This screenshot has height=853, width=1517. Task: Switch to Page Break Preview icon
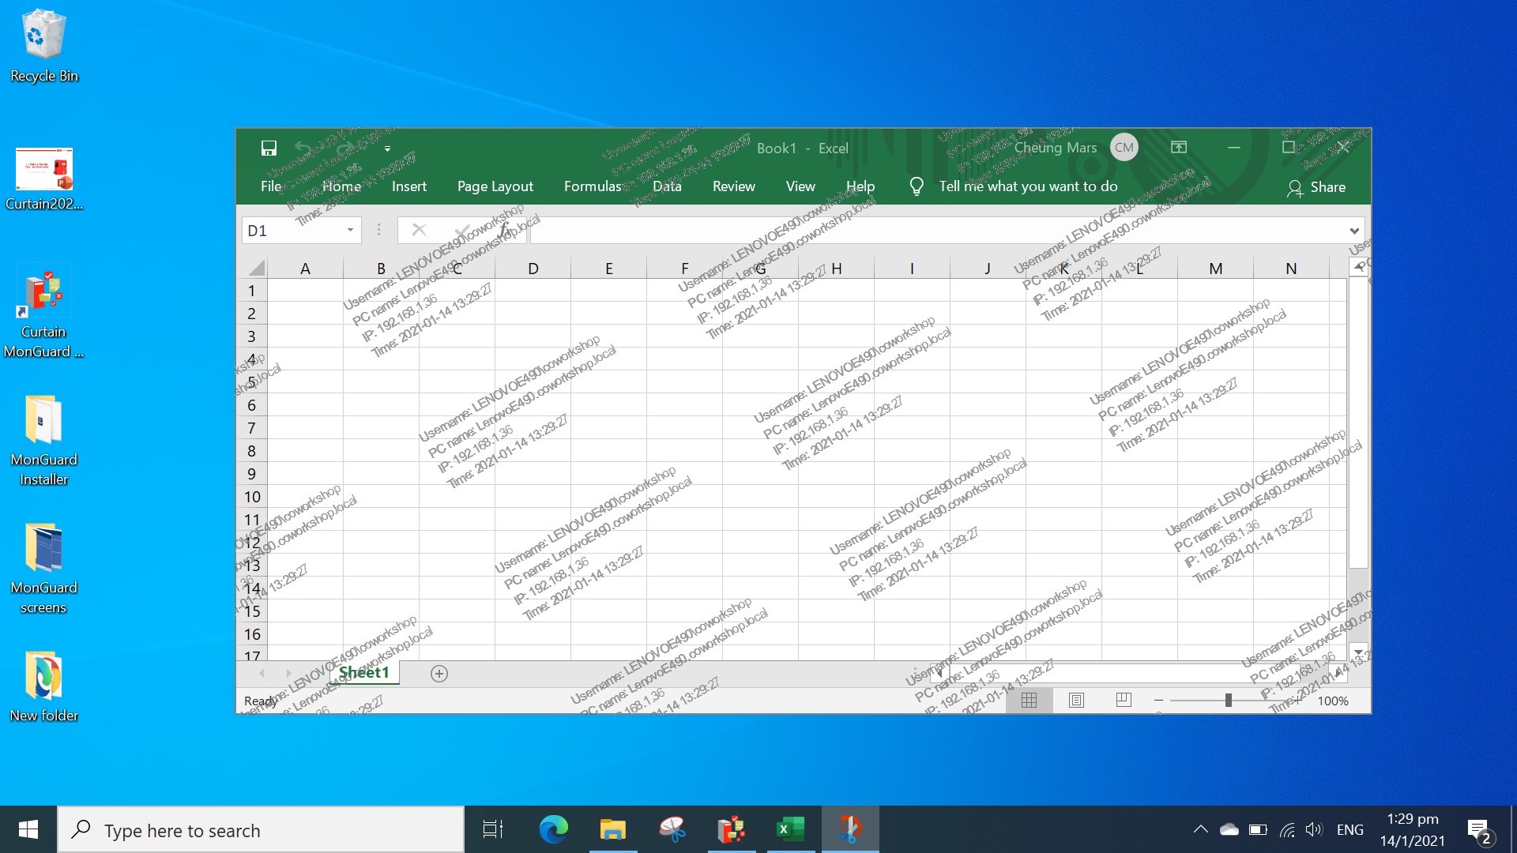(1124, 700)
